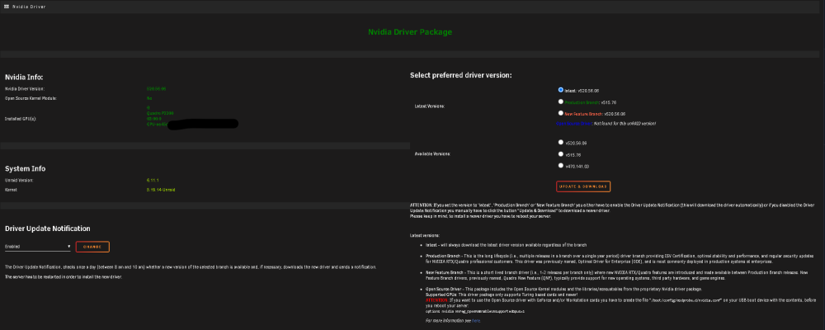Select available version v520.56.06 radio button
This screenshot has height=330, width=825.
tap(561, 142)
